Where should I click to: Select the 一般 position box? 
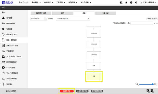(x=94, y=66)
